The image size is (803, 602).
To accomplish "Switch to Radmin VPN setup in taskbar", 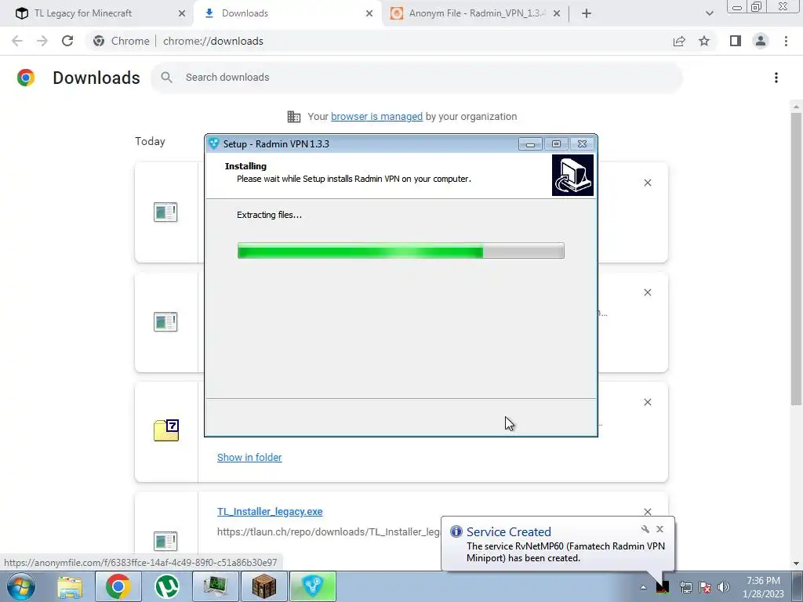I will point(313,586).
